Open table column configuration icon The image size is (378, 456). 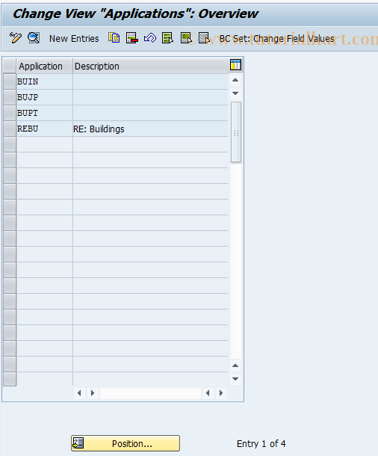coord(235,65)
